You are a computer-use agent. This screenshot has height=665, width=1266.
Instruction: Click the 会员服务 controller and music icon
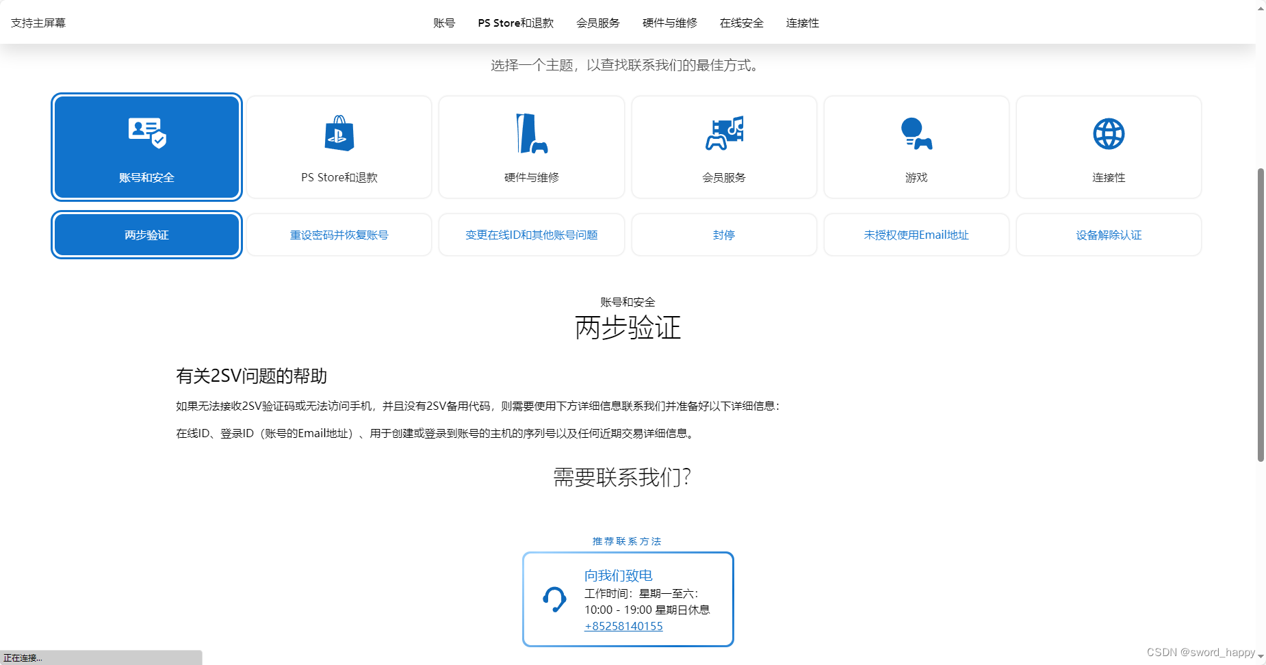pyautogui.click(x=724, y=133)
